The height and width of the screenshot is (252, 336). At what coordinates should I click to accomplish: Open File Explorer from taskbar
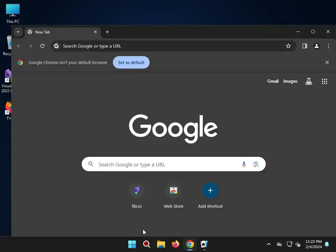(161, 244)
